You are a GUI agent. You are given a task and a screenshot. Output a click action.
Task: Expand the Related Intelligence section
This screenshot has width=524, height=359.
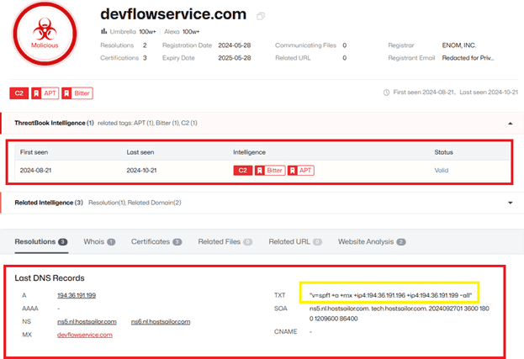click(510, 203)
